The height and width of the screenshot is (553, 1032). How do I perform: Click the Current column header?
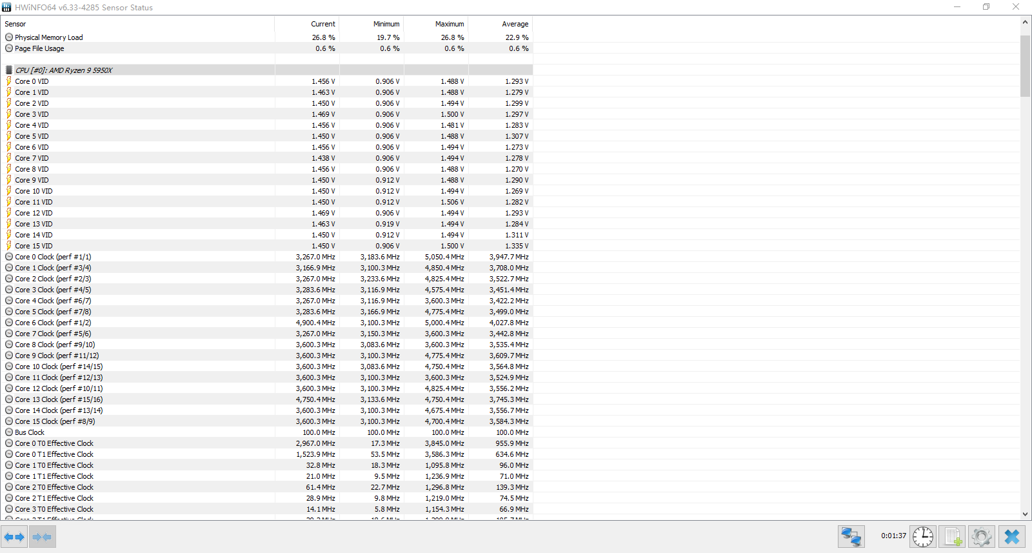[307, 24]
